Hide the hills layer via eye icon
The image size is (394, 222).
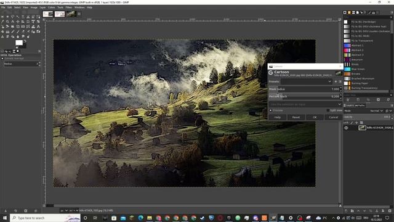coord(346,128)
